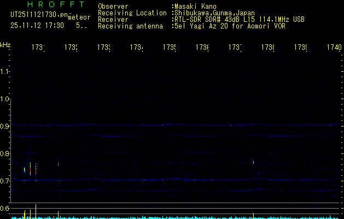This screenshot has height=219, width=344.
Task: Click the 1.0 kHz frequency tick label
Action: pyautogui.click(x=5, y=99)
